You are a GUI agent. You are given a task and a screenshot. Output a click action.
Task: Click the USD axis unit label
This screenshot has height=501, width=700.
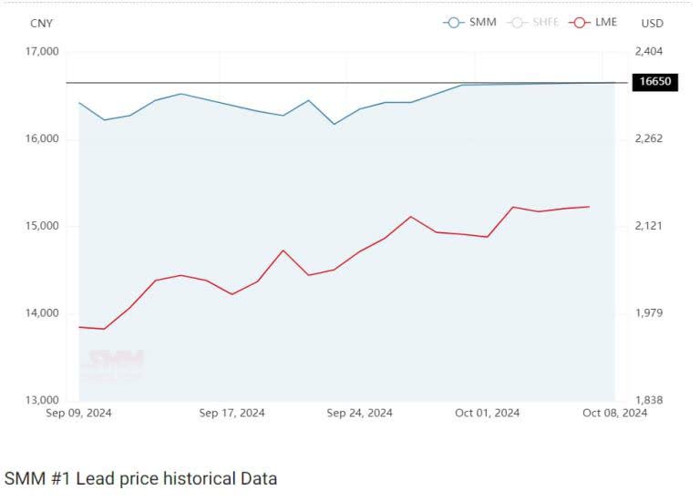click(x=653, y=23)
